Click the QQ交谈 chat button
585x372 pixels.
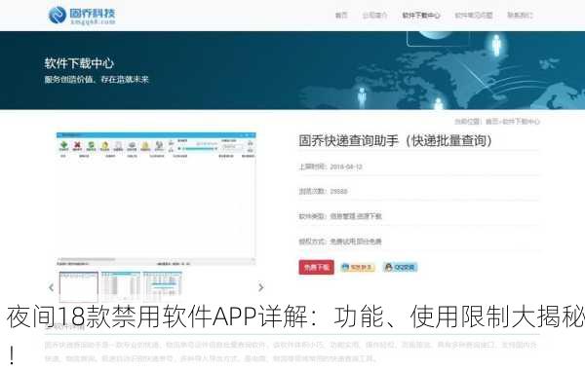tap(401, 267)
